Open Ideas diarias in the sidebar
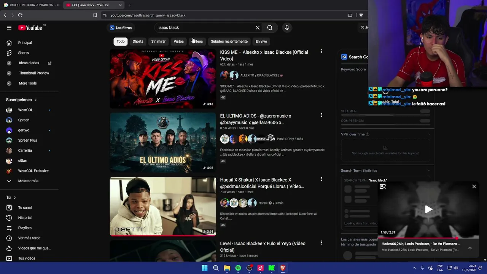 click(29, 63)
